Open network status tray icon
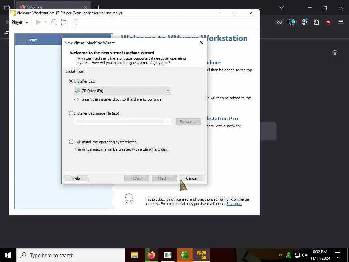Image resolution: width=349 pixels, height=262 pixels. coord(297,255)
